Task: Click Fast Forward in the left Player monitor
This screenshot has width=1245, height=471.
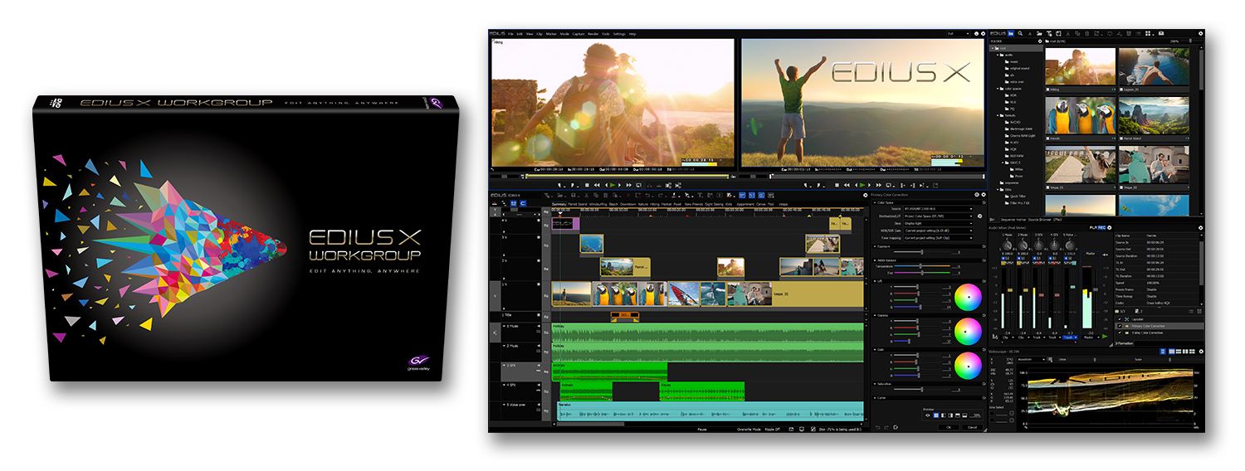Action: pyautogui.click(x=628, y=185)
